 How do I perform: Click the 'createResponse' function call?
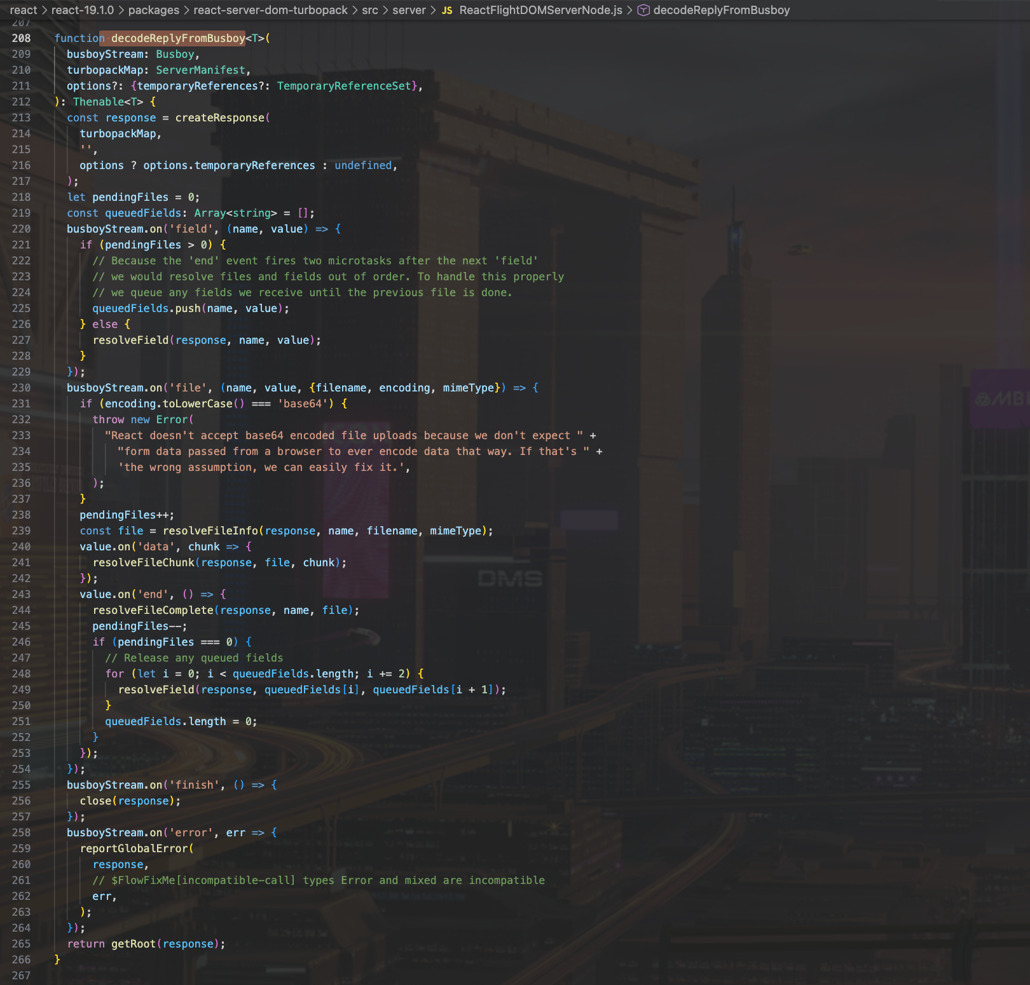tap(220, 118)
